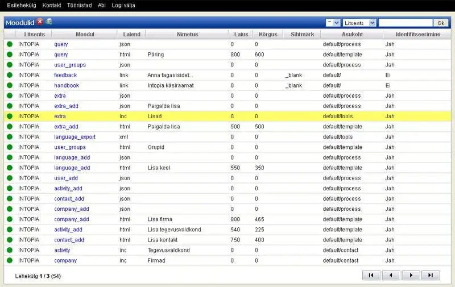Sort by the Laiend column header
The image size is (455, 287).
click(x=131, y=34)
